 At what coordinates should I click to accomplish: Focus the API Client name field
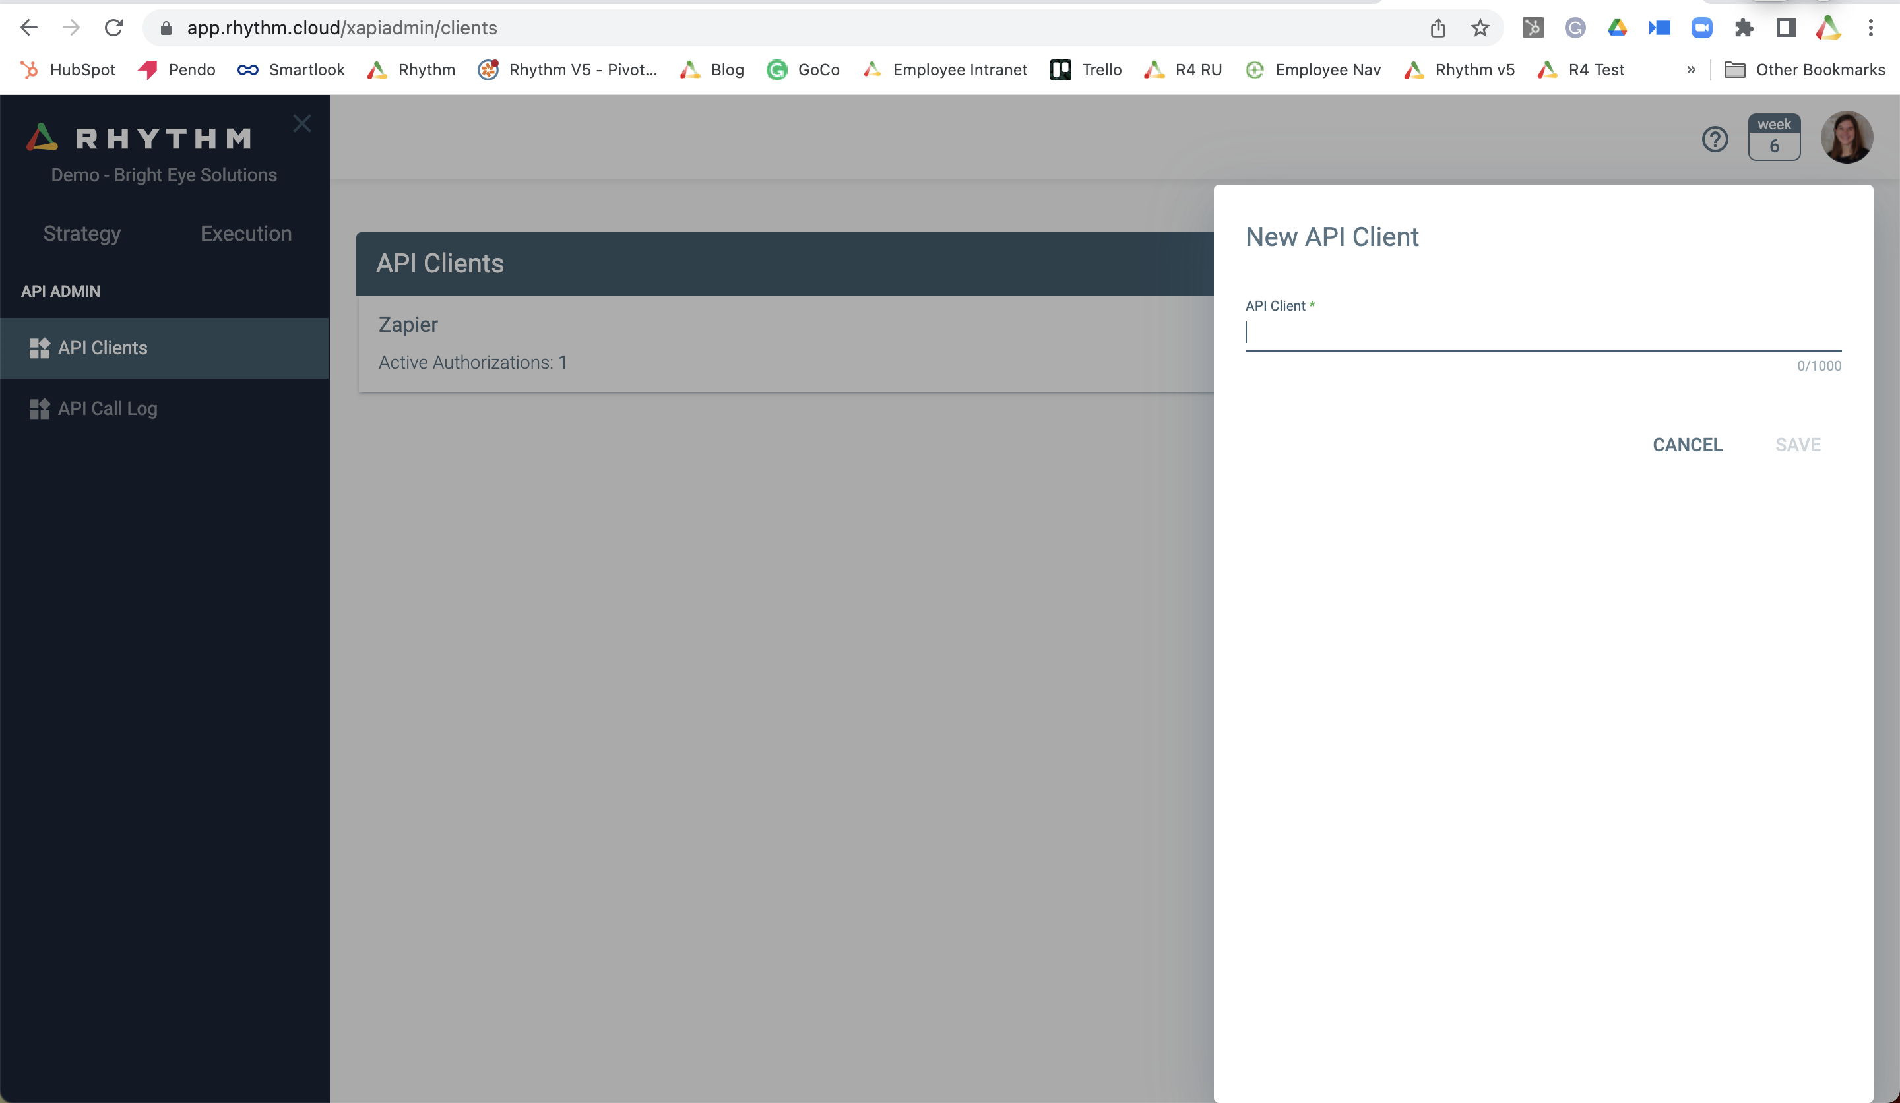click(x=1542, y=332)
